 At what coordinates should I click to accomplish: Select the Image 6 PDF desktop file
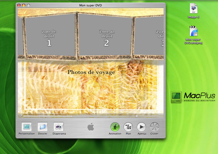click(x=193, y=11)
